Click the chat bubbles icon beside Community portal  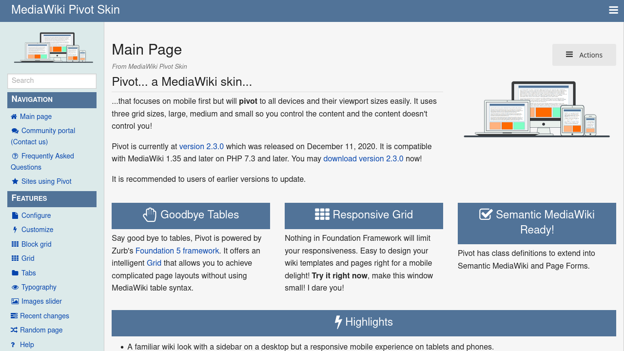click(15, 131)
